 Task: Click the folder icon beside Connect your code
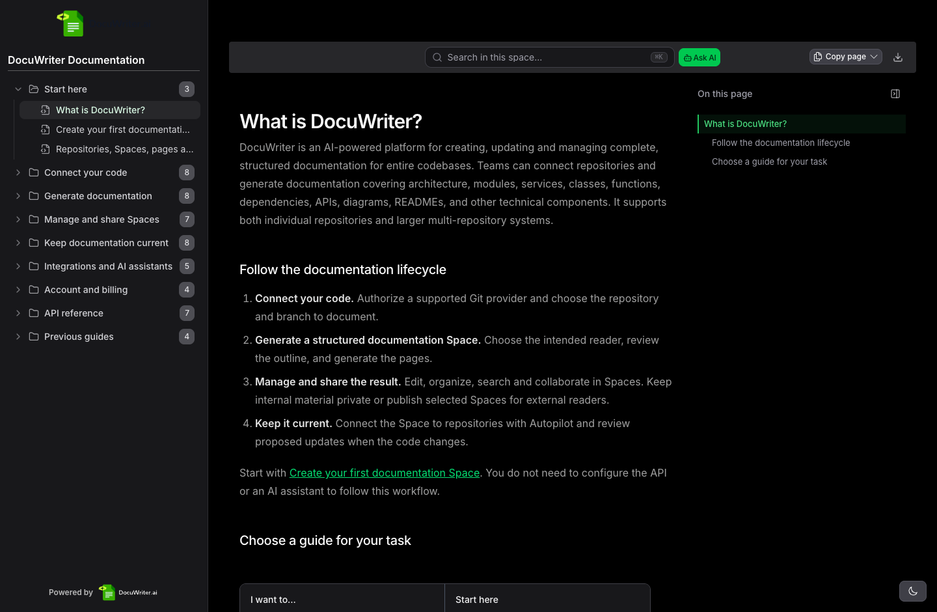pyautogui.click(x=34, y=173)
